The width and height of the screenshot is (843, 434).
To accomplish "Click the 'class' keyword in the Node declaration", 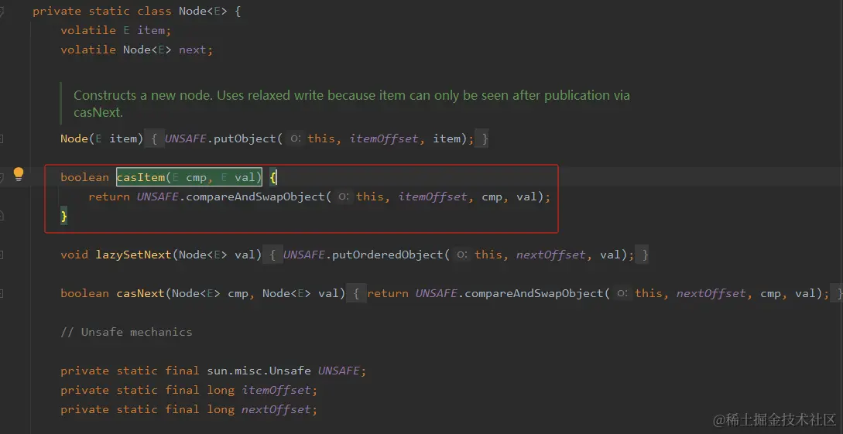I will point(155,11).
